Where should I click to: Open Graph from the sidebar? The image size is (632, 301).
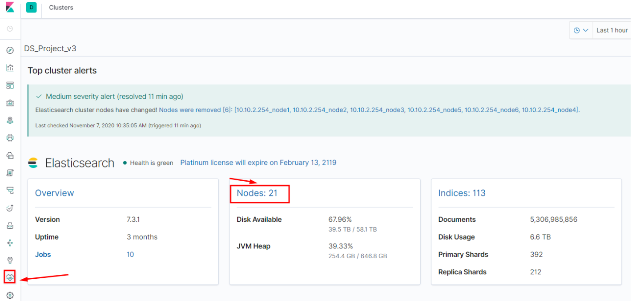click(x=10, y=243)
